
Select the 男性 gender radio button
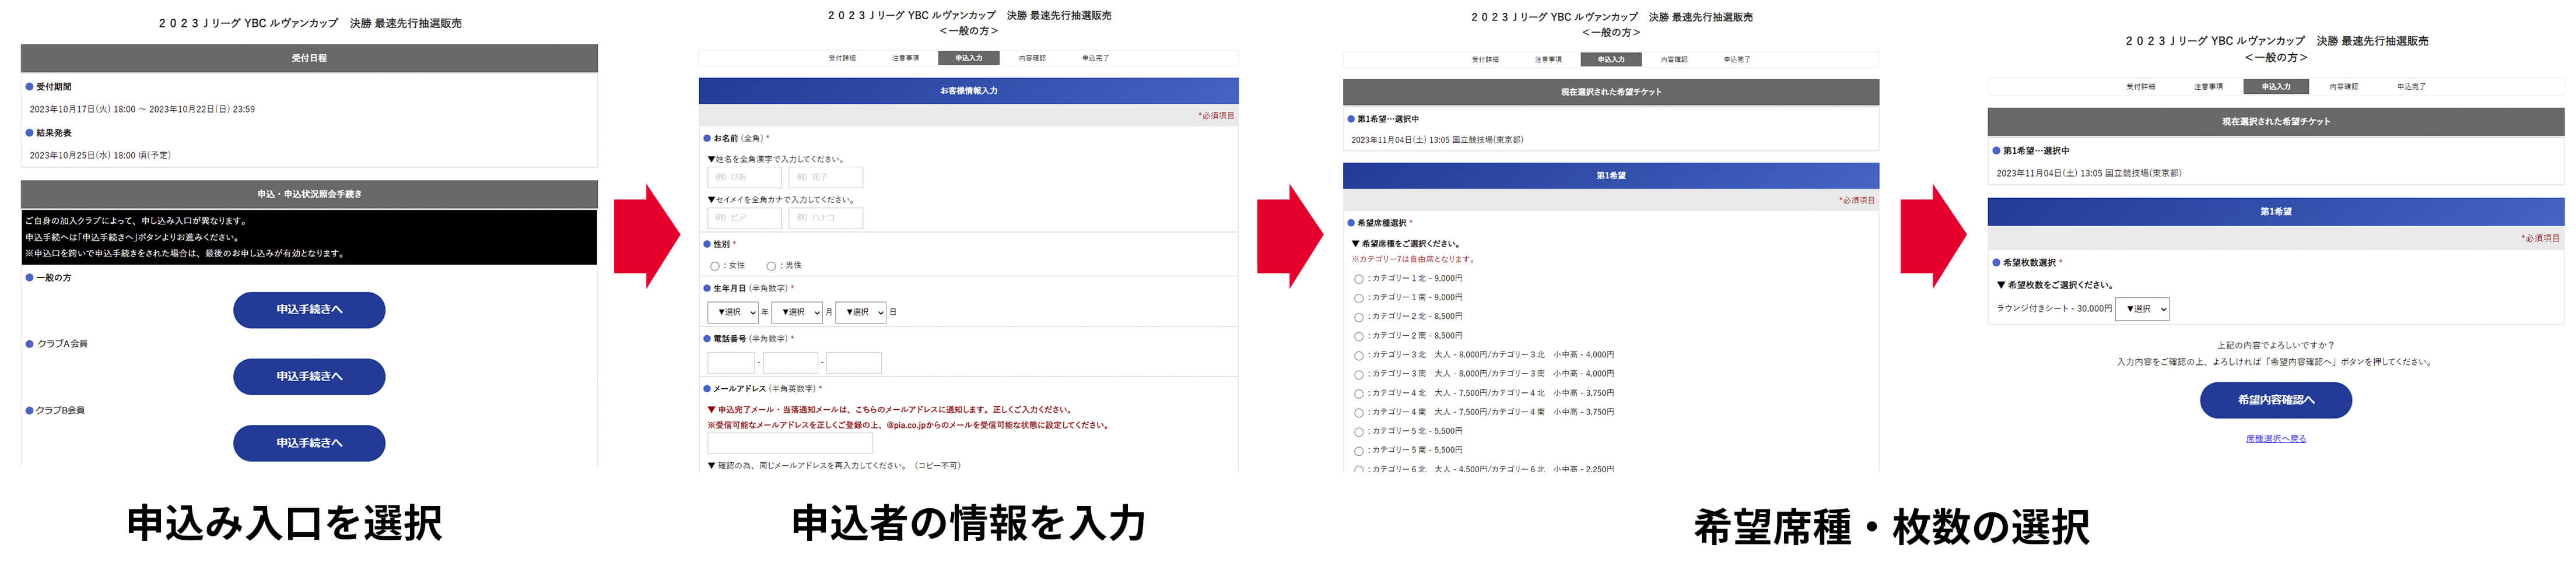771,266
